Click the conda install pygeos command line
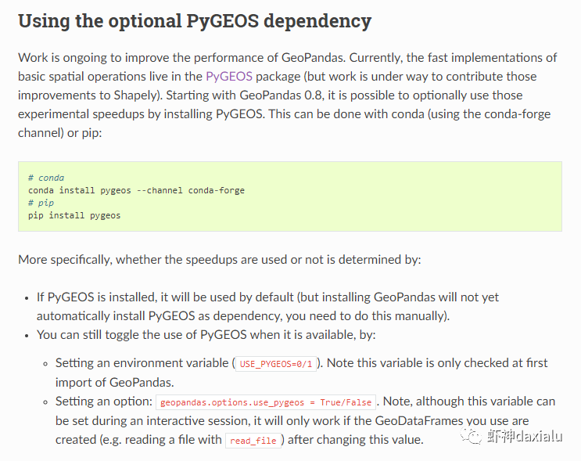 click(x=136, y=190)
